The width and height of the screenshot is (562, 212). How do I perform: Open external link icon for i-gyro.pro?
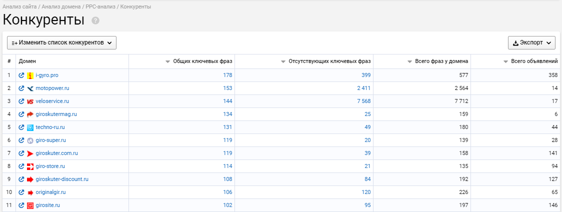pos(21,75)
